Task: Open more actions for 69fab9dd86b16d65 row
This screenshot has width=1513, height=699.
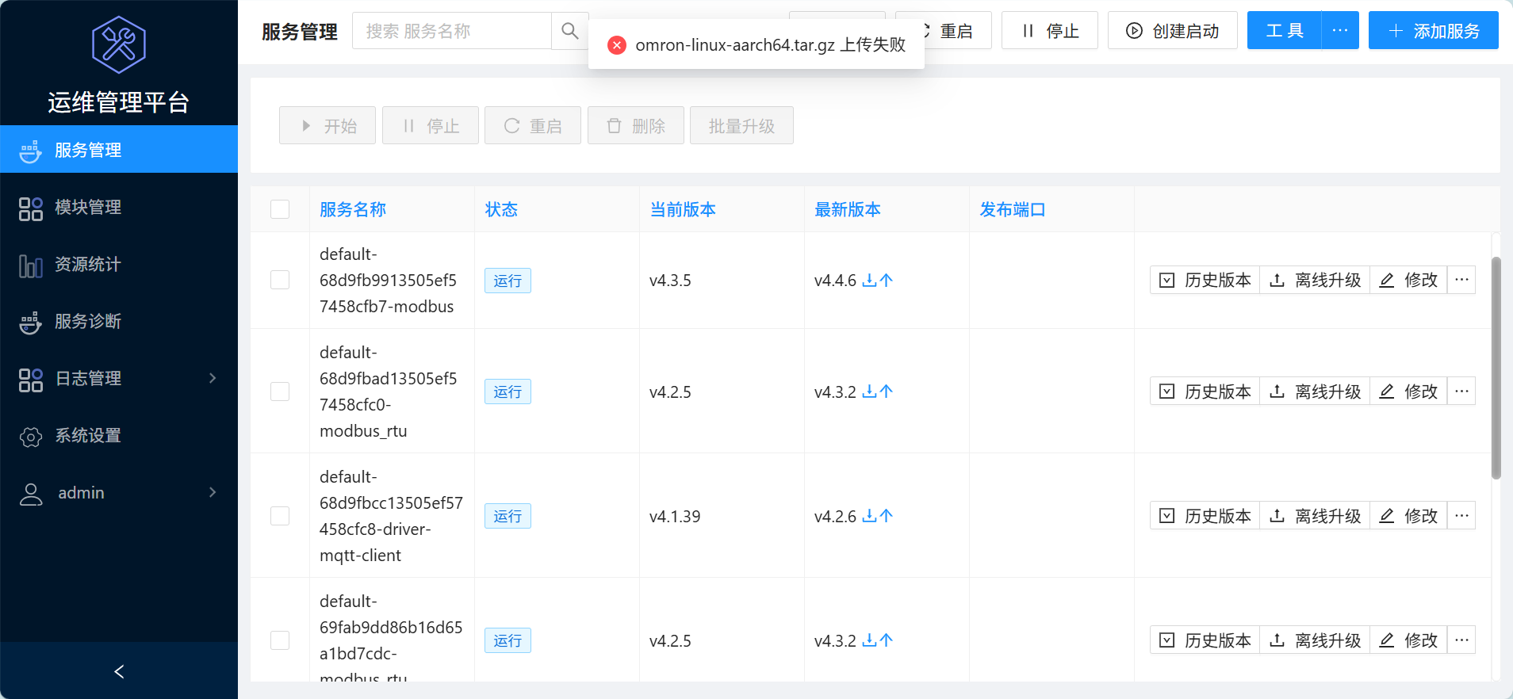Action: tap(1461, 640)
